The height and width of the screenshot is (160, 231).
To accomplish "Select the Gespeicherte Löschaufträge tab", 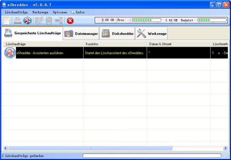I will pyautogui.click(x=32, y=34).
